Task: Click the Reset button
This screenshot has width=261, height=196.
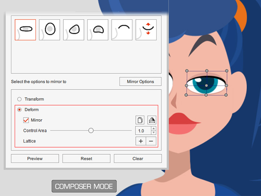Action: 86,158
